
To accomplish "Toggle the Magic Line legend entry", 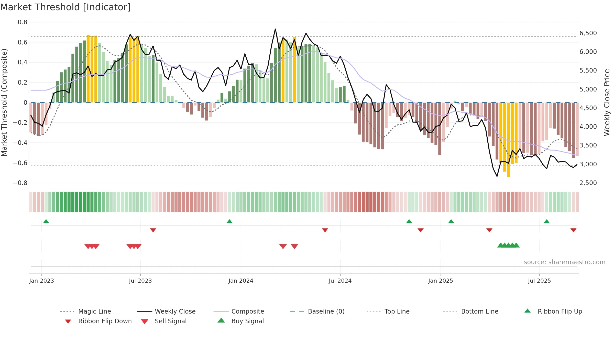I will 86,311.
